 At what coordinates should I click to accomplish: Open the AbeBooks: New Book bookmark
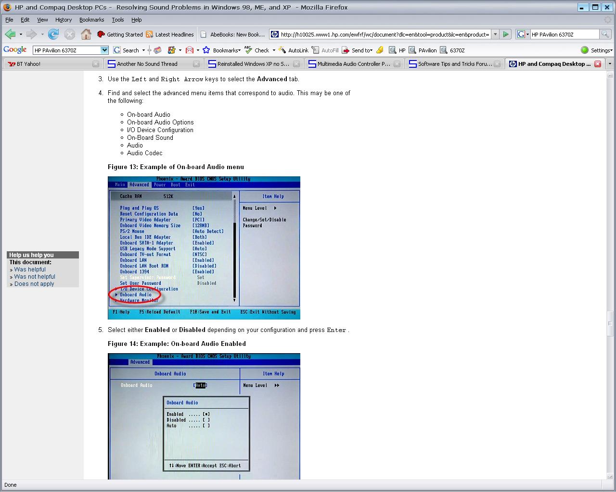(233, 35)
